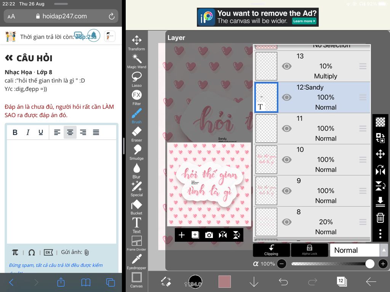Select the Lasso tool
Image resolution: width=390 pixels, height=292 pixels.
point(137,79)
